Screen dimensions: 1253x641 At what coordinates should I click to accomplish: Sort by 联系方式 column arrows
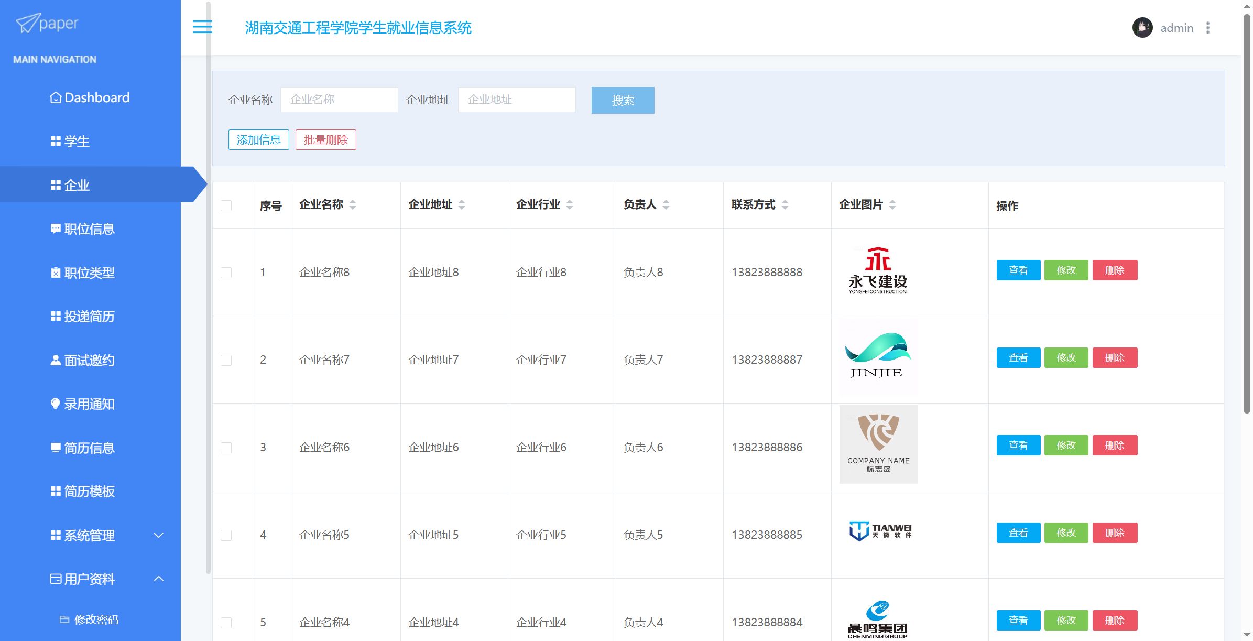785,205
